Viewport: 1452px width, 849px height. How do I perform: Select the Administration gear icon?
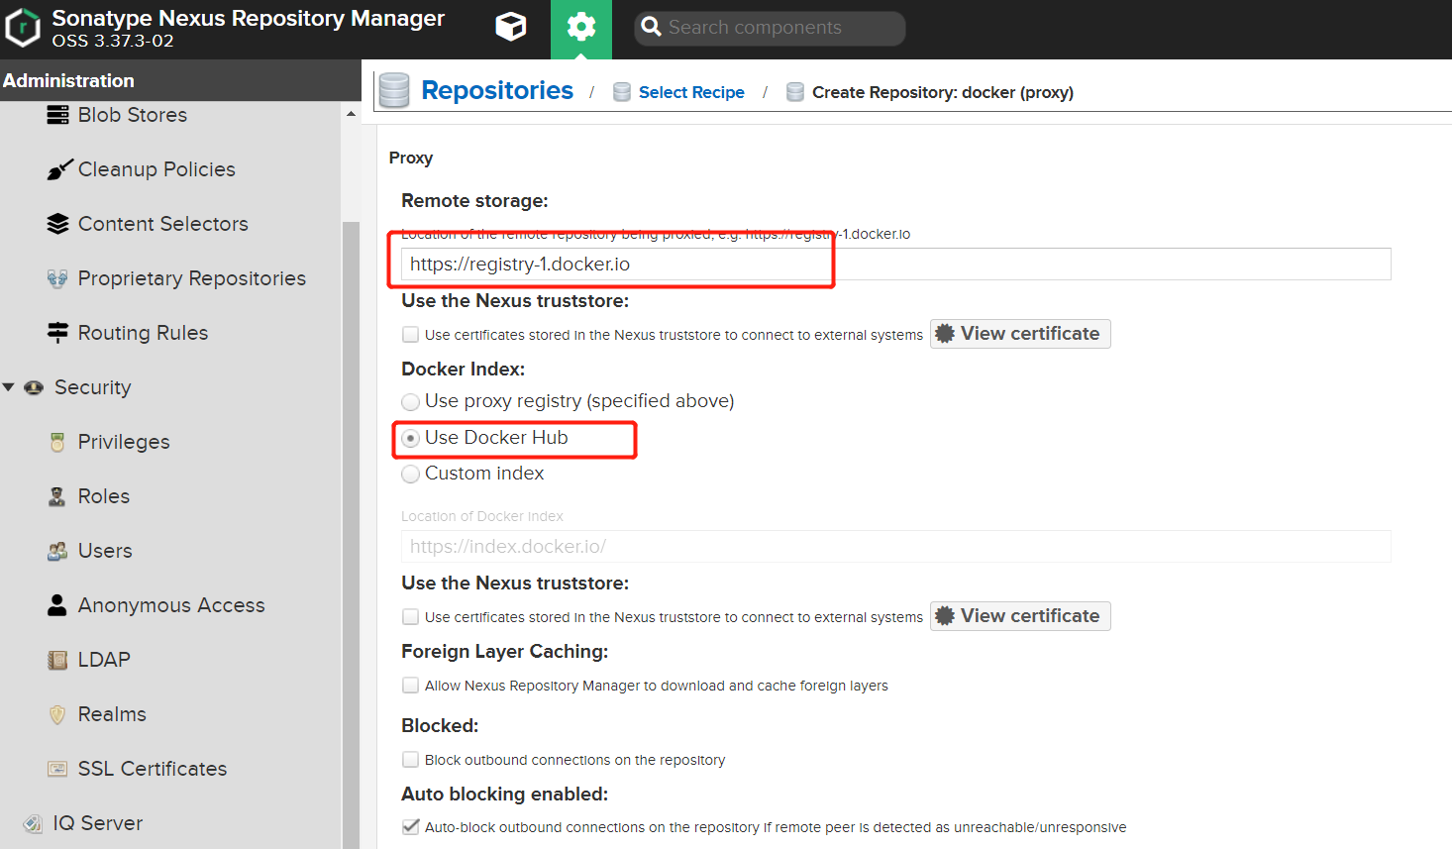(581, 27)
